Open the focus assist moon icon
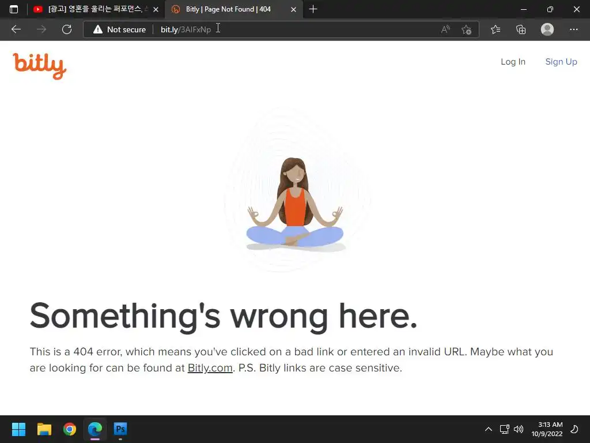The image size is (590, 443). pyautogui.click(x=574, y=429)
